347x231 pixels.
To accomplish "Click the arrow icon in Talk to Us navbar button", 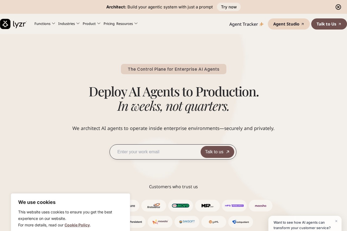I will coord(339,24).
